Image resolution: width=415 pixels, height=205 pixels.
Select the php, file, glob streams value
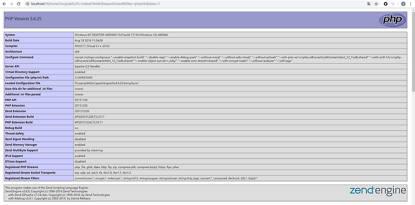click(127, 167)
